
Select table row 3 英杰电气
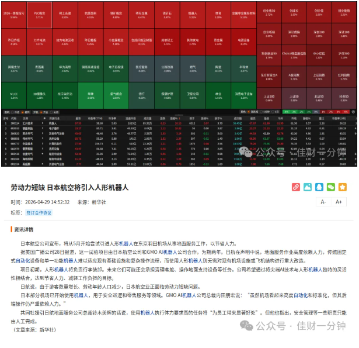click(x=179, y=133)
